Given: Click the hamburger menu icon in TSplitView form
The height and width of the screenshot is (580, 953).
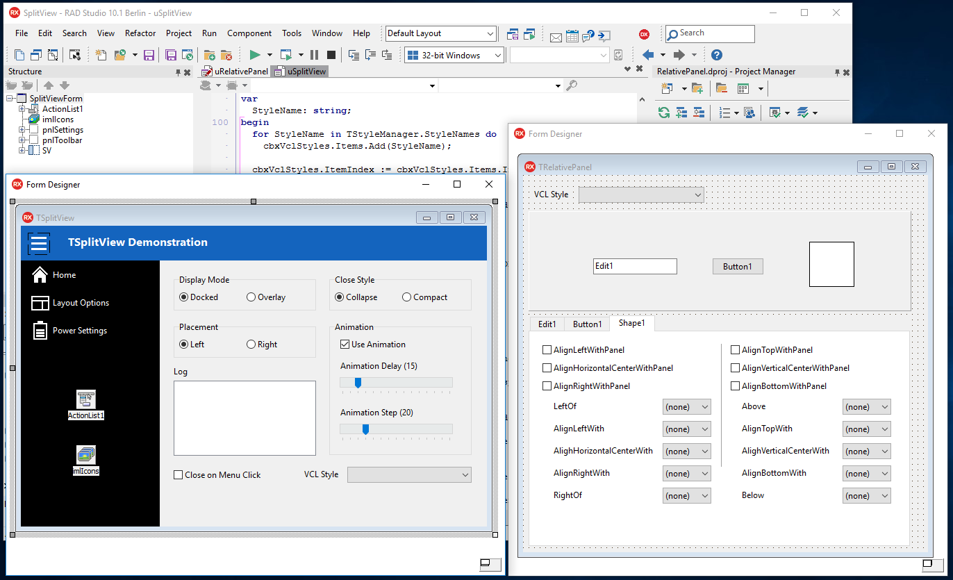Looking at the screenshot, I should click(x=39, y=243).
